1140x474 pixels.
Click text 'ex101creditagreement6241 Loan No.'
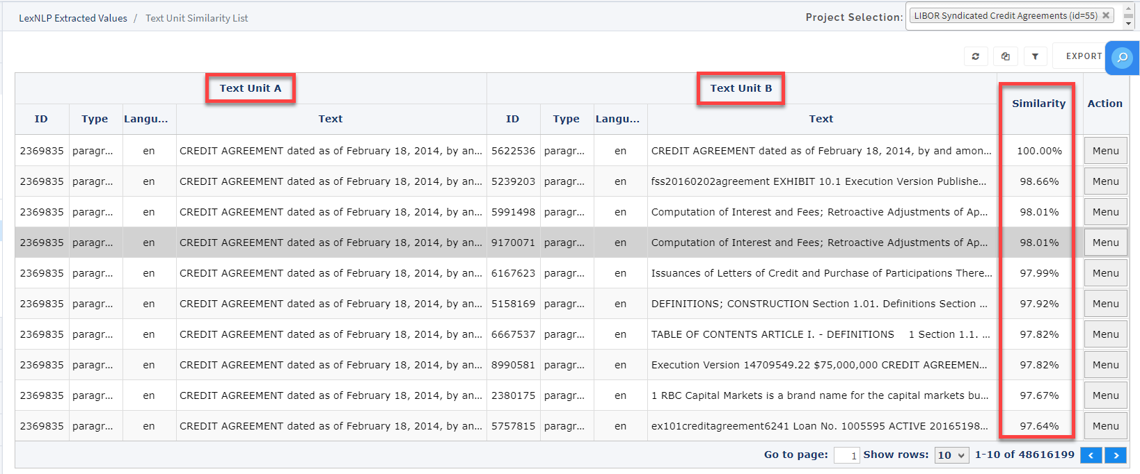820,426
